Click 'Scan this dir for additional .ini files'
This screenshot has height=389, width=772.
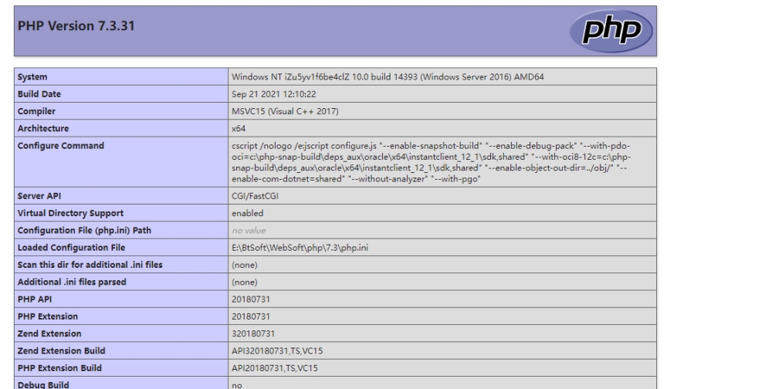coord(90,265)
